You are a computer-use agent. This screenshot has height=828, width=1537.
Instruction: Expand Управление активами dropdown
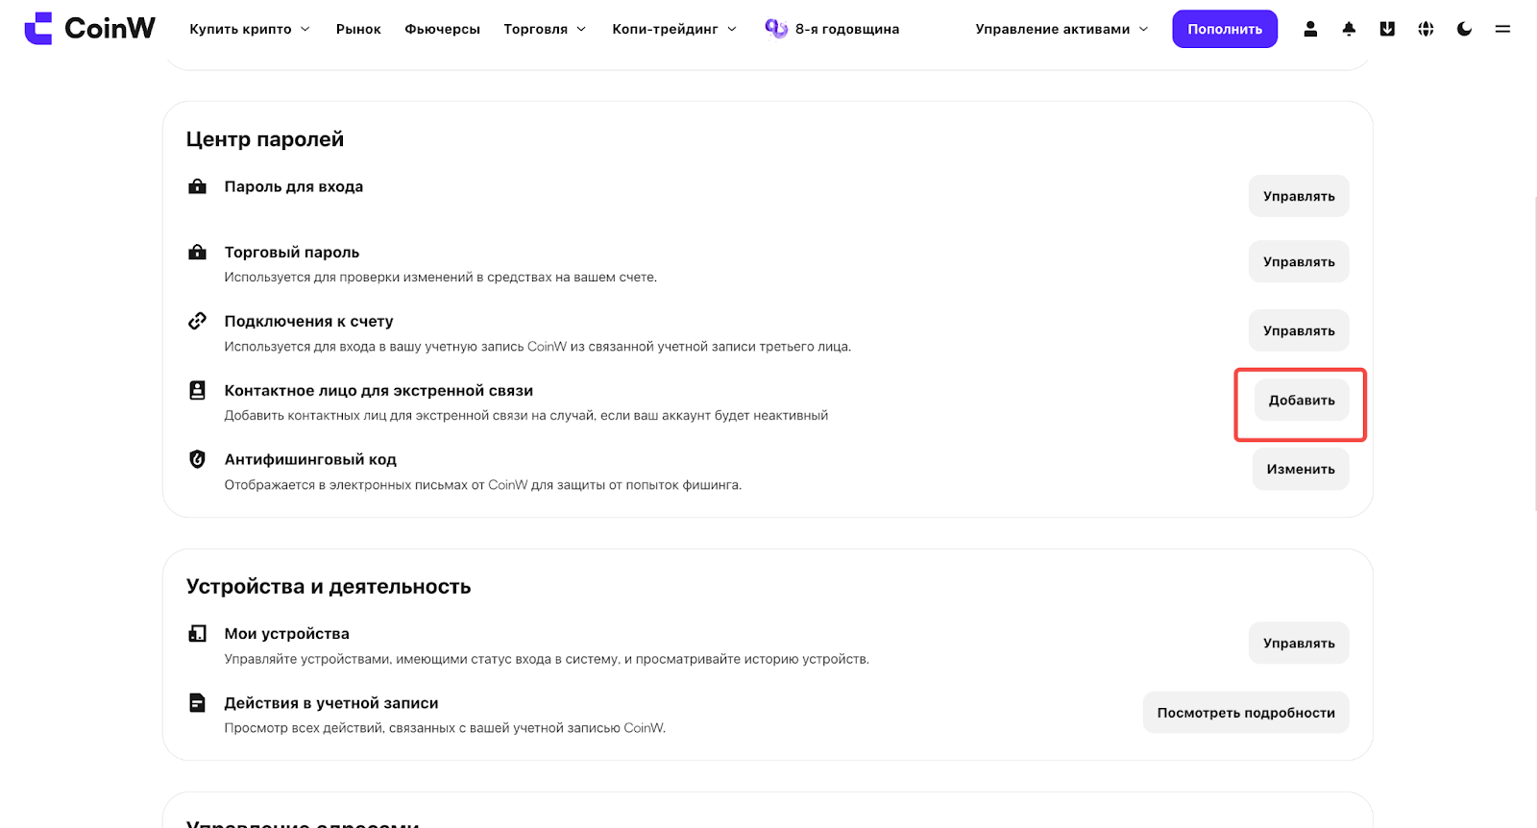point(1061,29)
